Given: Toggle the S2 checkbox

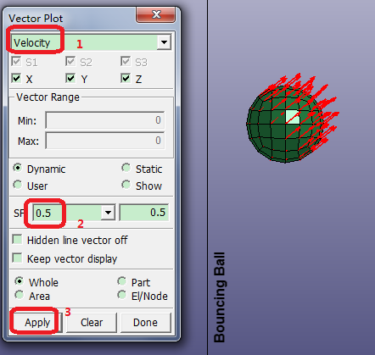Looking at the screenshot, I should (70, 61).
